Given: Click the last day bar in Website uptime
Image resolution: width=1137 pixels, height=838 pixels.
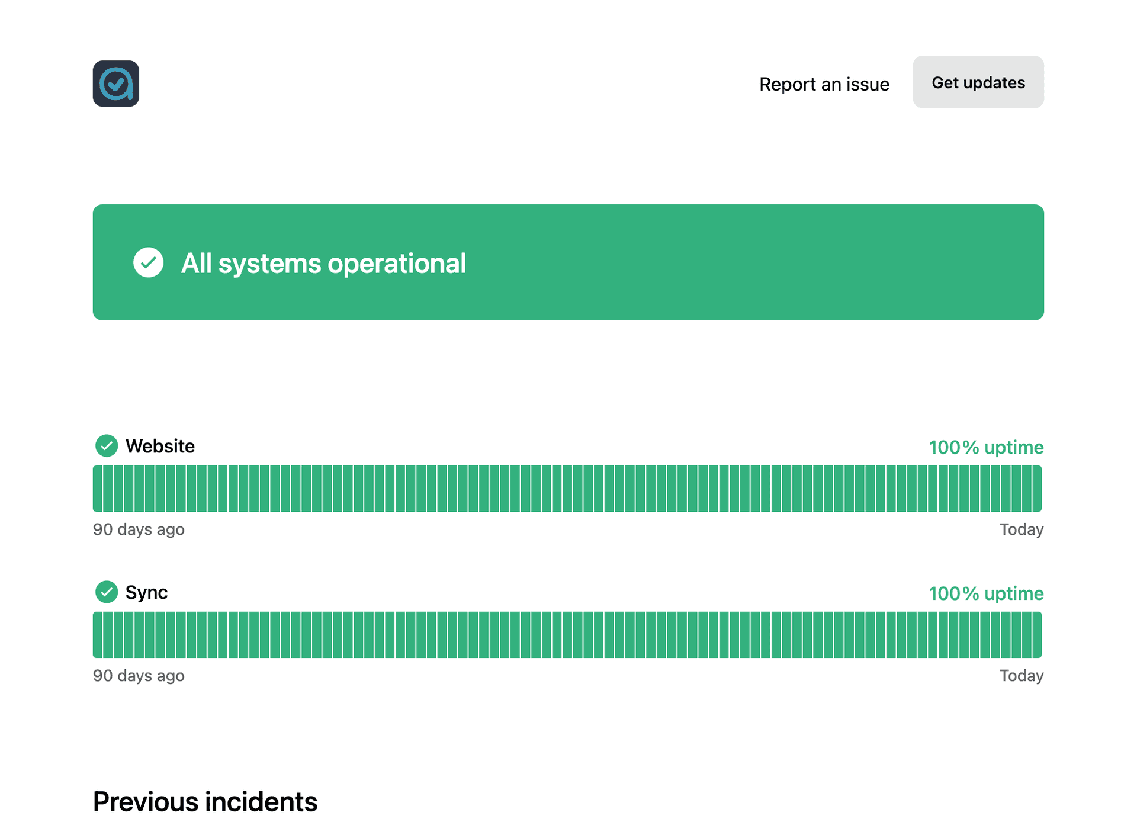Looking at the screenshot, I should click(1037, 489).
